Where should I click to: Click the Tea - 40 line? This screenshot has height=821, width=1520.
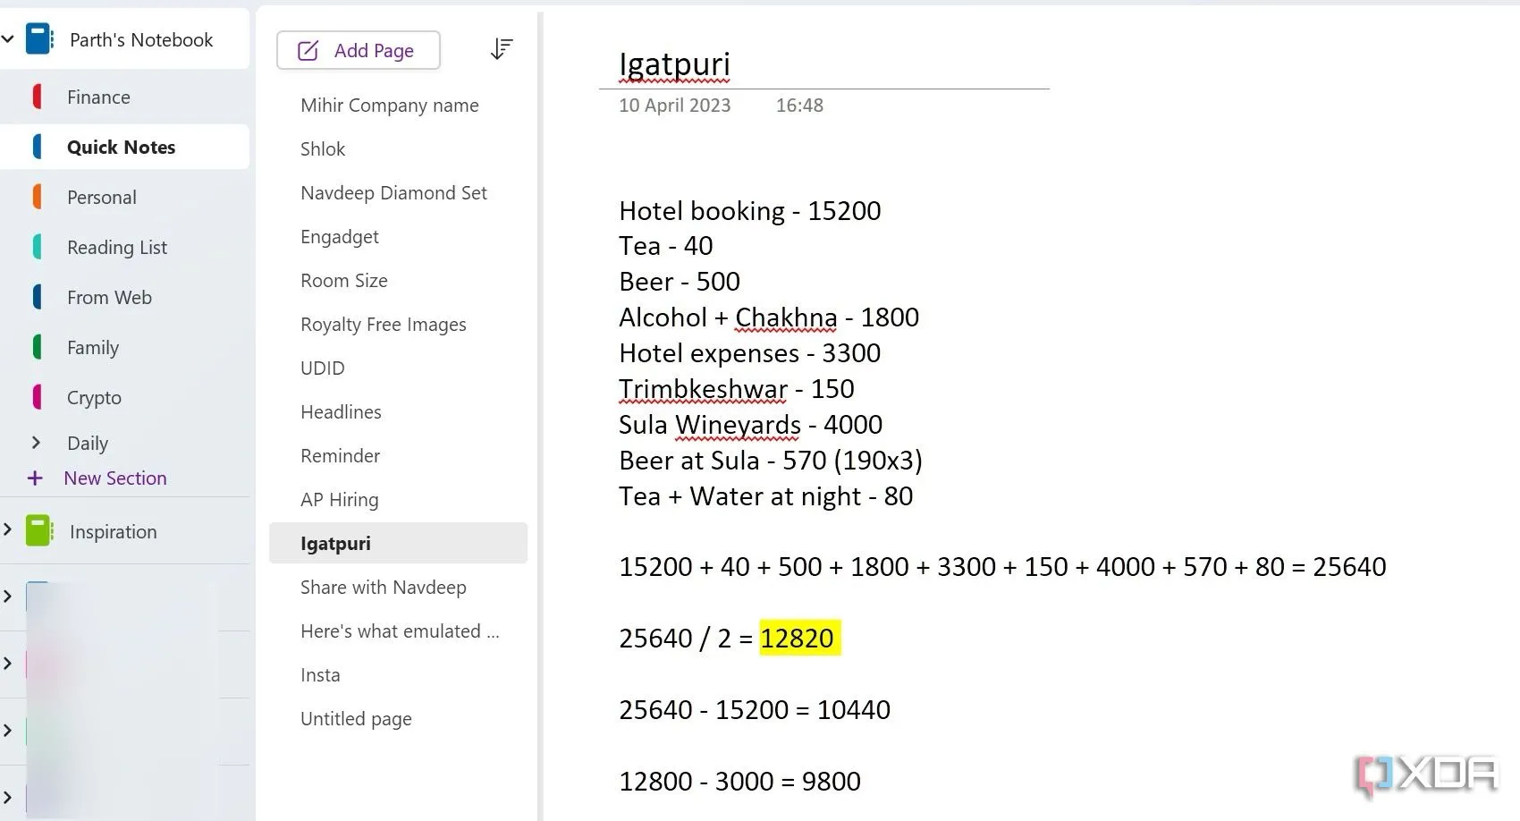pos(665,246)
